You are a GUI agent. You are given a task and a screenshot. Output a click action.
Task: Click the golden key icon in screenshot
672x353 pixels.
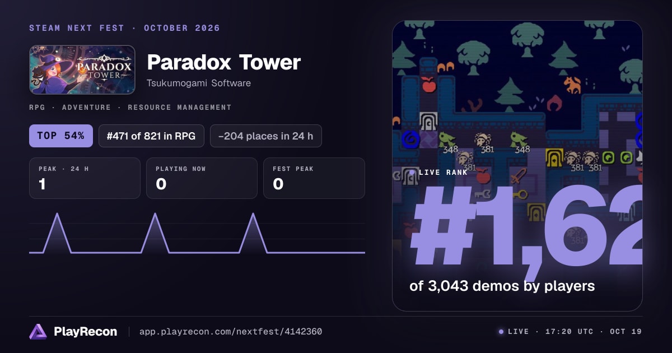pyautogui.click(x=520, y=194)
